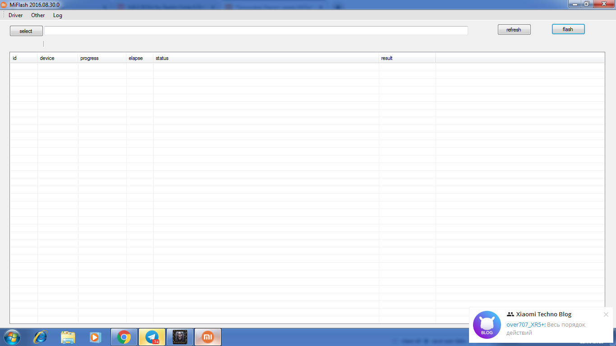This screenshot has height=346, width=616.
Task: Click the over707_XR5+ sender name in notification
Action: click(526, 325)
